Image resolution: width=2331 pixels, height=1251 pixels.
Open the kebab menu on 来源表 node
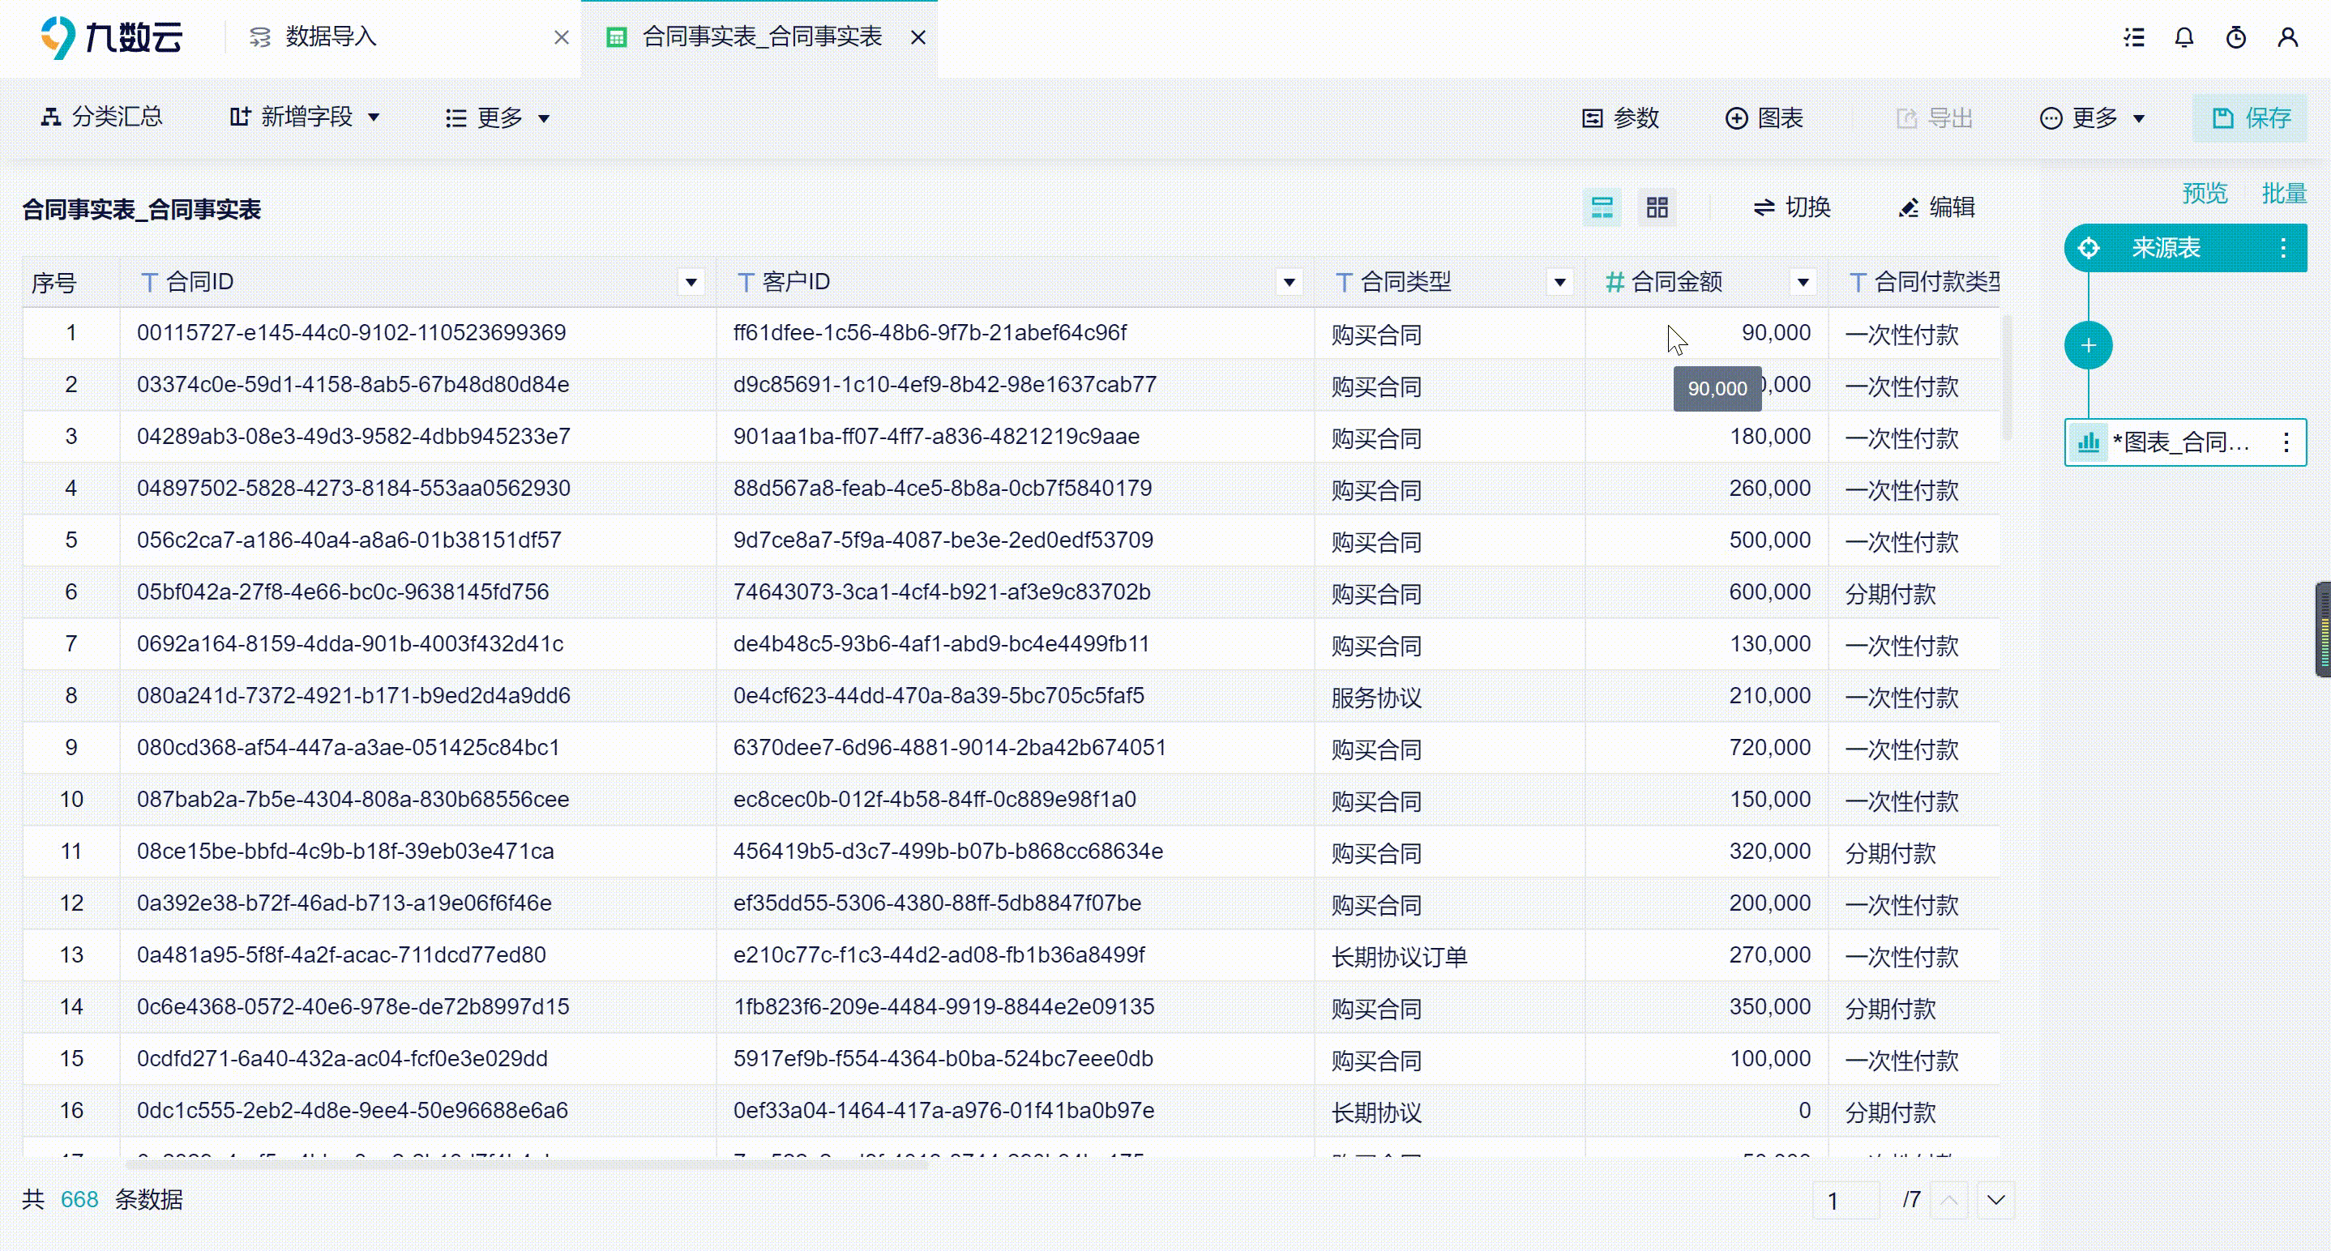(2282, 248)
